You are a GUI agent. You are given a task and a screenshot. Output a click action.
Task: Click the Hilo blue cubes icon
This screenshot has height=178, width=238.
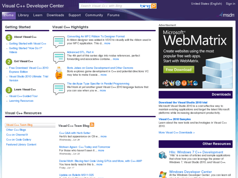(163, 155)
